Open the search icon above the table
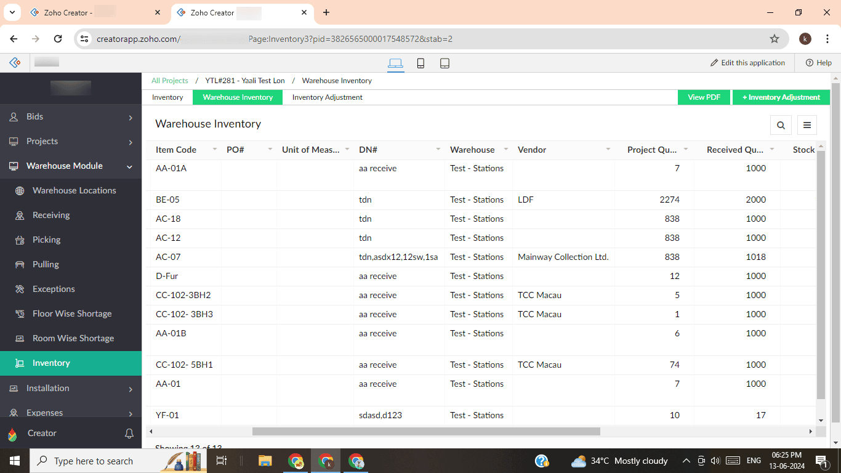 (x=781, y=124)
